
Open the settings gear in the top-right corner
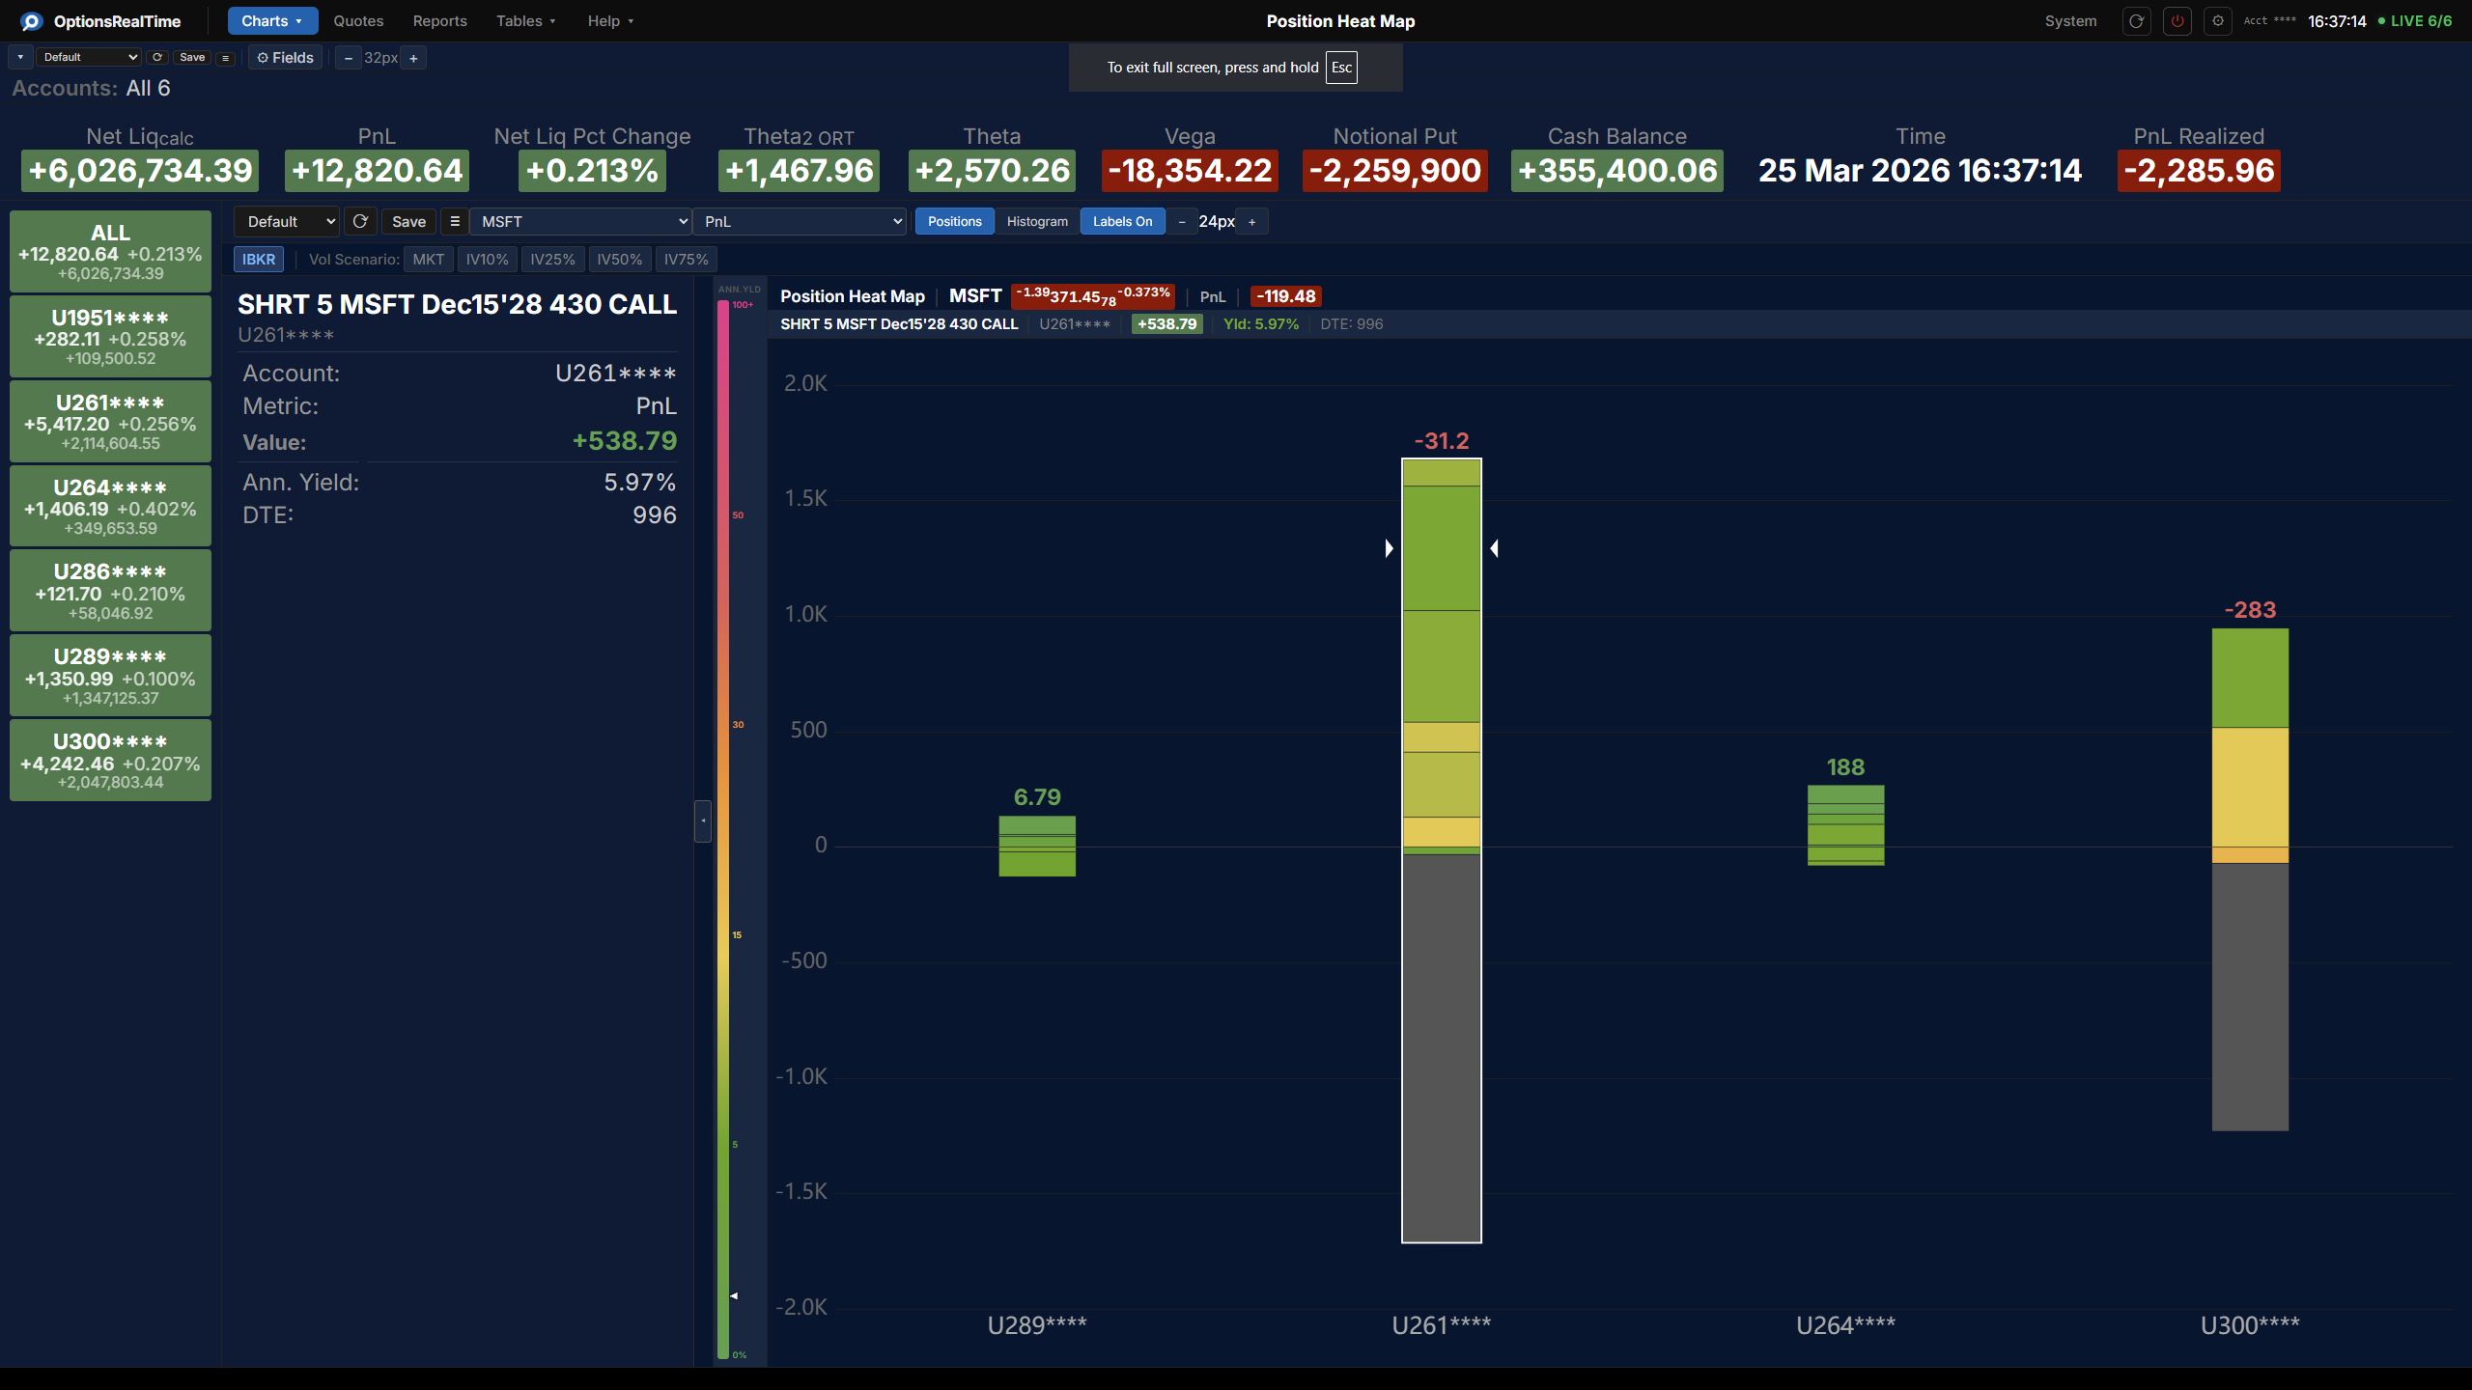coord(2218,20)
